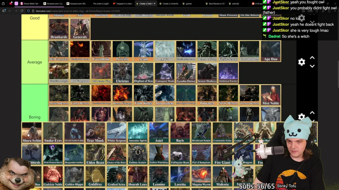Select the Gwyndolin tile

(101, 51)
